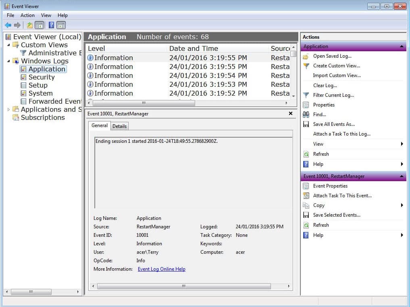Select Custom Views in the tree
This screenshot has width=410, height=307.
pos(44,45)
